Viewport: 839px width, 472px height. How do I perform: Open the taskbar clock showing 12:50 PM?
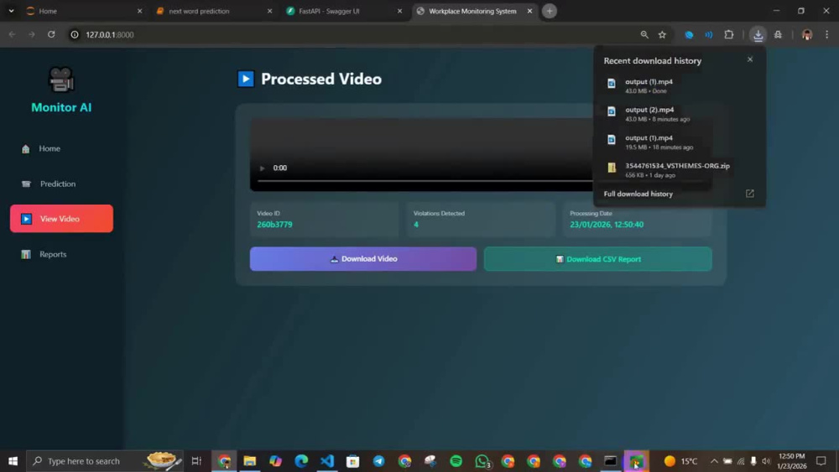[792, 461]
